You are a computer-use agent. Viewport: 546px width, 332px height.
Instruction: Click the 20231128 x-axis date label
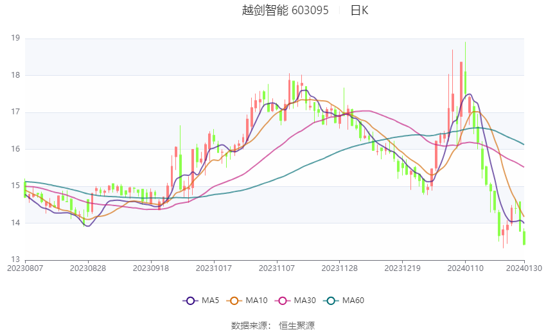coord(340,268)
